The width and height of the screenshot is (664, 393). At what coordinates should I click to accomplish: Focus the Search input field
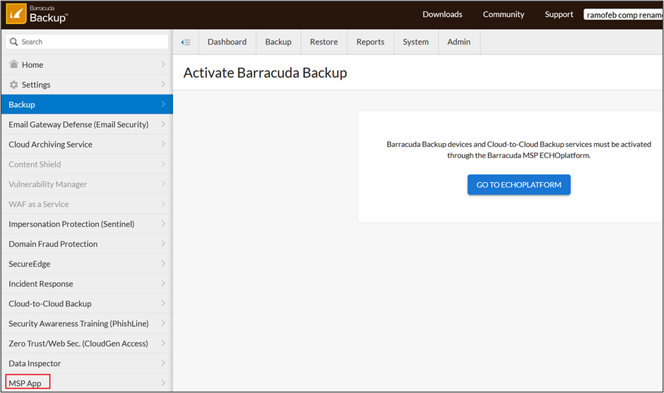(87, 42)
